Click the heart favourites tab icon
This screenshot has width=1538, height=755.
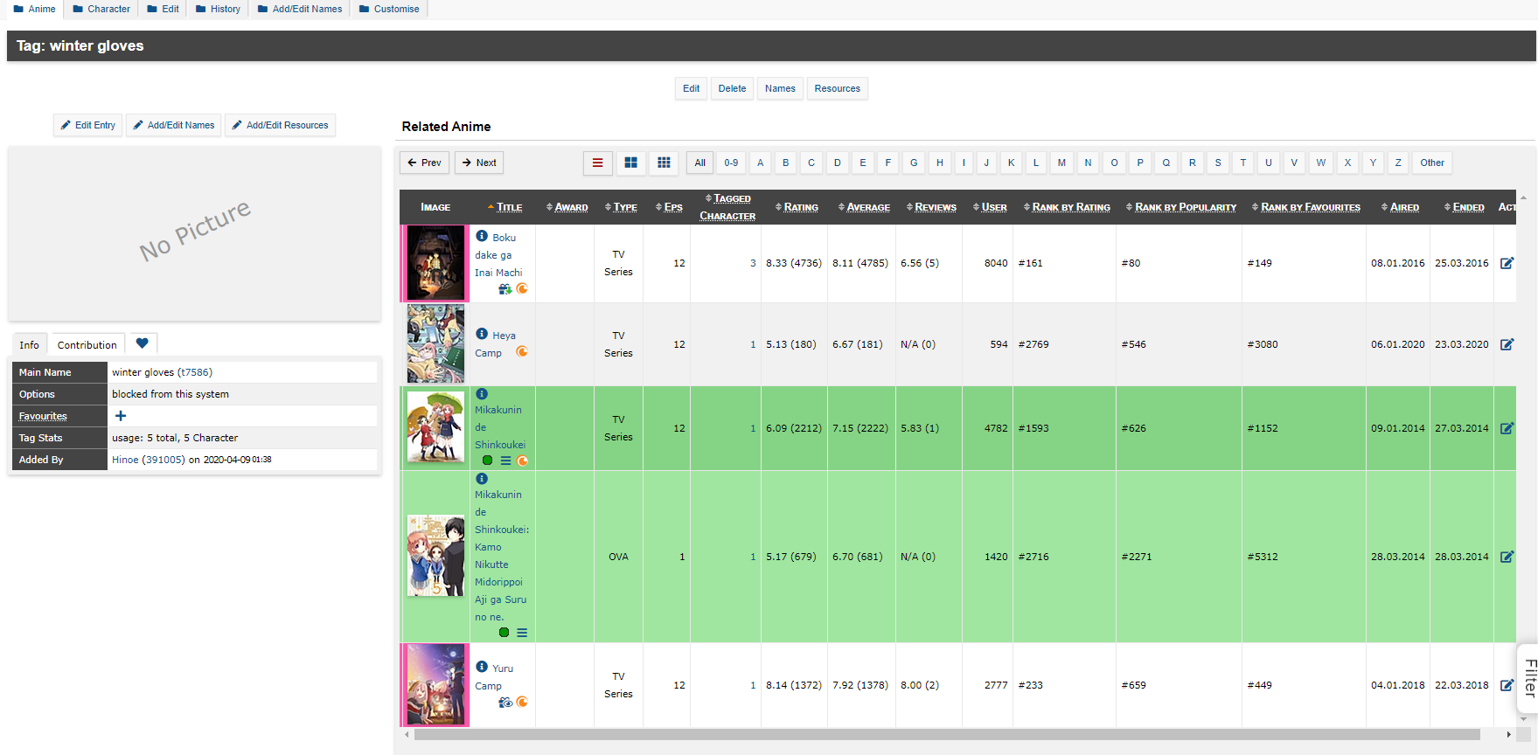coord(142,343)
